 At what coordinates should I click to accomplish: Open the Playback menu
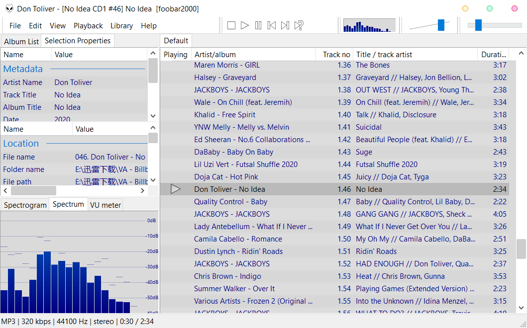point(88,26)
